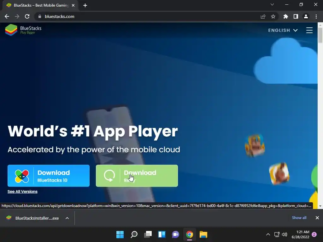Screen dimensions: 323x242
Task: Click the page vertical scrollbar thumb
Action: (x=320, y=35)
